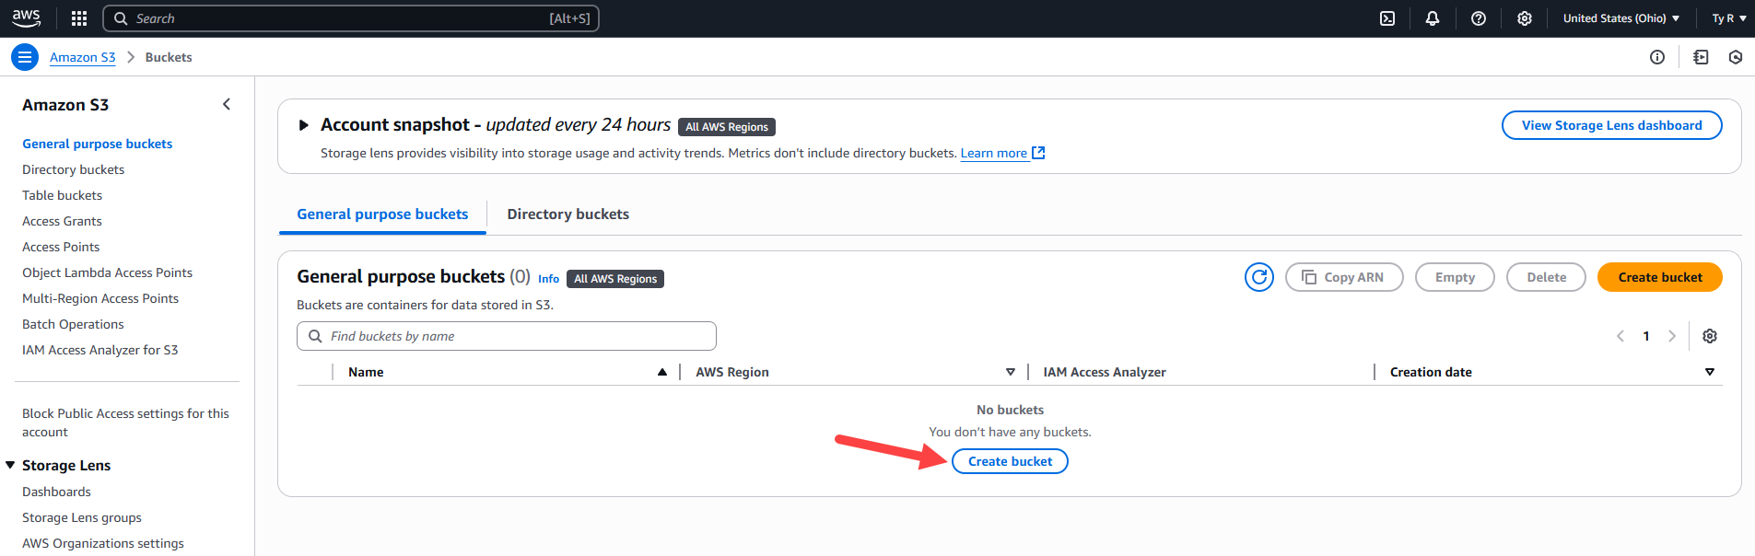Screen dimensions: 1755x556
Task: Toggle the blue hamburger navigation menu
Action: [25, 57]
